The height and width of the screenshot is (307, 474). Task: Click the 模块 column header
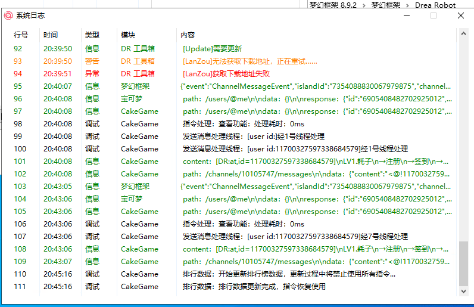coord(128,35)
